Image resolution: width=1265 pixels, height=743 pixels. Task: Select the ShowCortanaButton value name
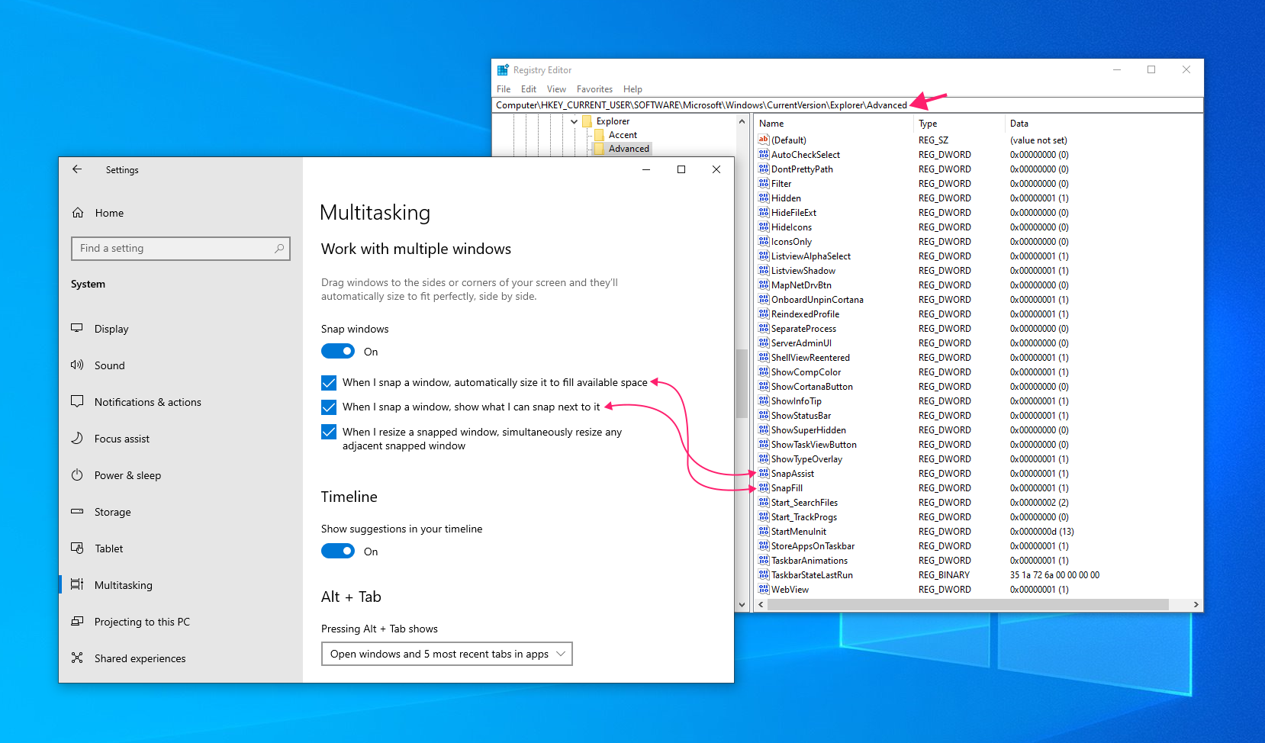(812, 386)
